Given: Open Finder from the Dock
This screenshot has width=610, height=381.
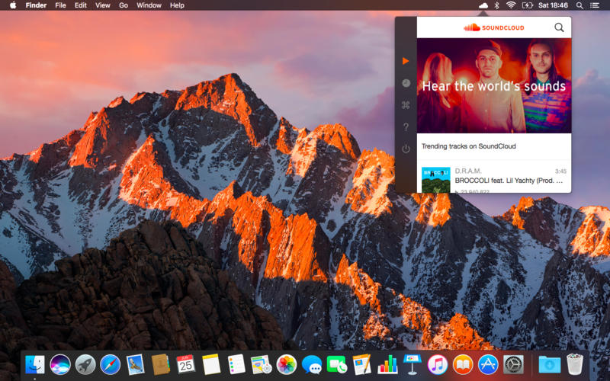Looking at the screenshot, I should tap(35, 365).
